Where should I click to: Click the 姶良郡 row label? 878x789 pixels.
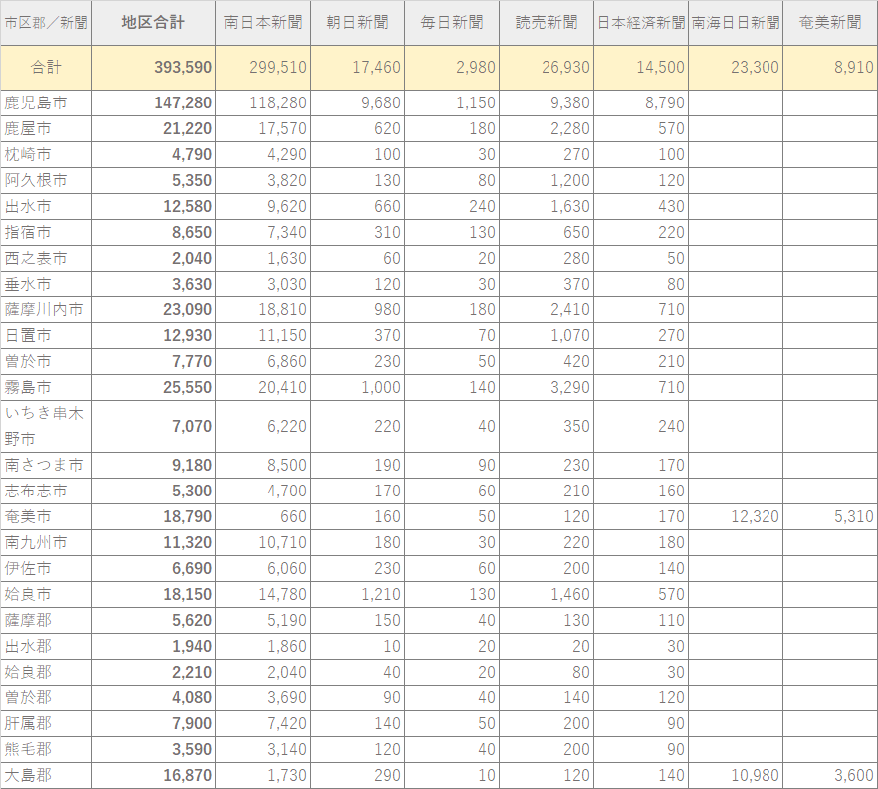[x=28, y=672]
